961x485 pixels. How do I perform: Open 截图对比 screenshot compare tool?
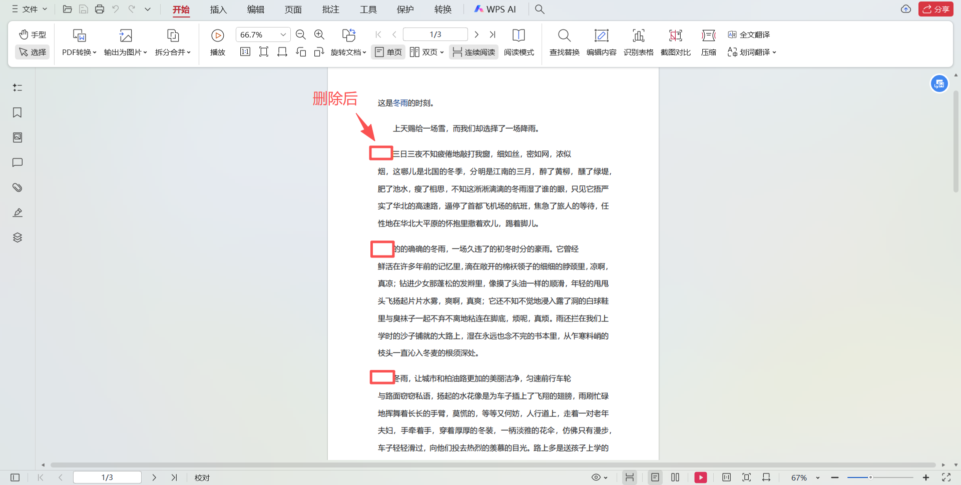tap(675, 42)
